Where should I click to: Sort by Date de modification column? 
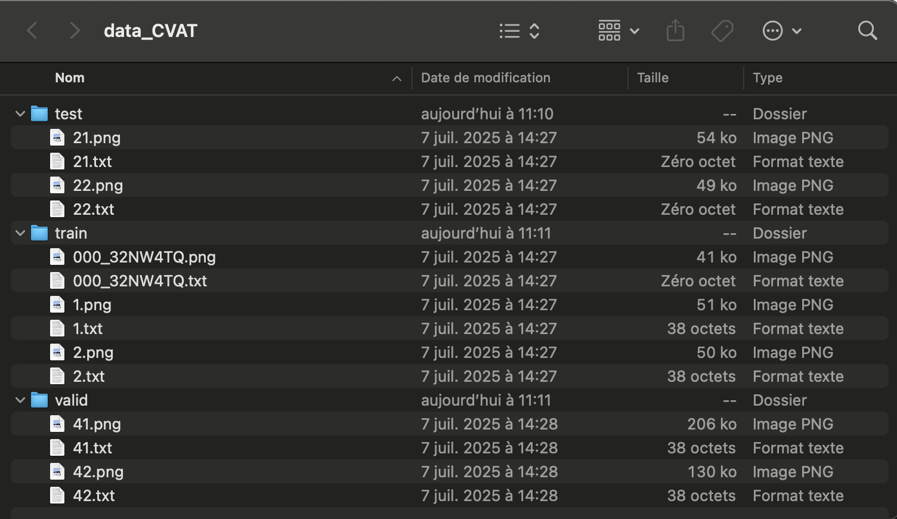click(x=485, y=78)
